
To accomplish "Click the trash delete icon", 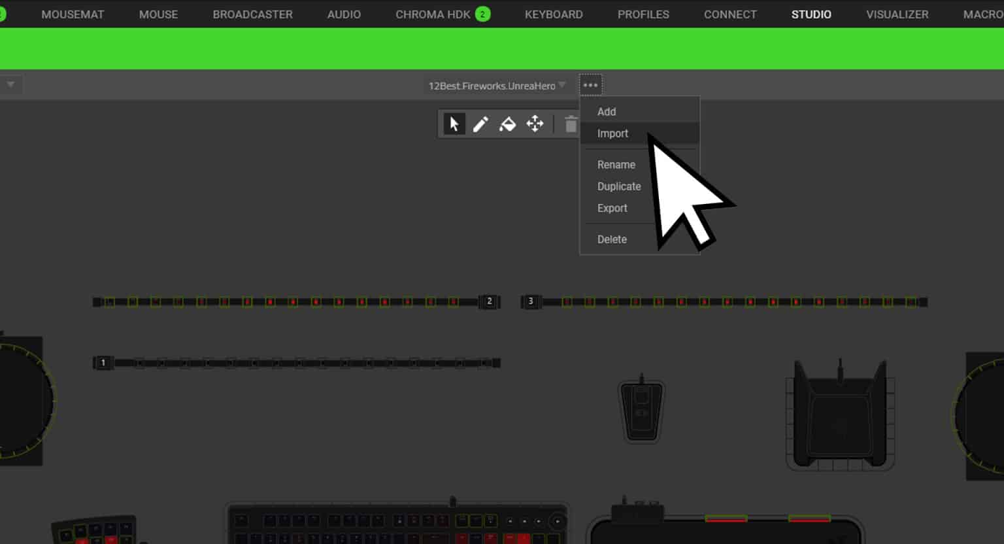I will (570, 123).
